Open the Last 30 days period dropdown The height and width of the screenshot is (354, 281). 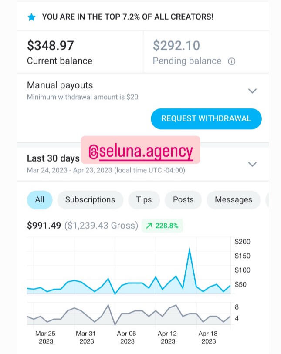click(252, 164)
